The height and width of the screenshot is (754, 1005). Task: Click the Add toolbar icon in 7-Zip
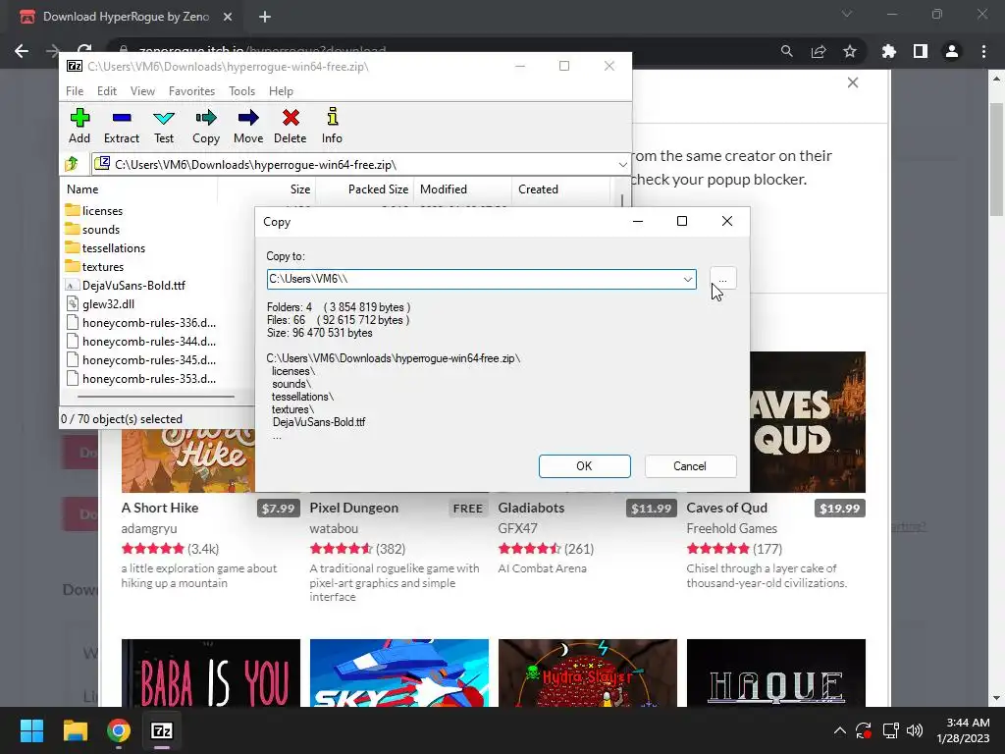[x=79, y=126]
